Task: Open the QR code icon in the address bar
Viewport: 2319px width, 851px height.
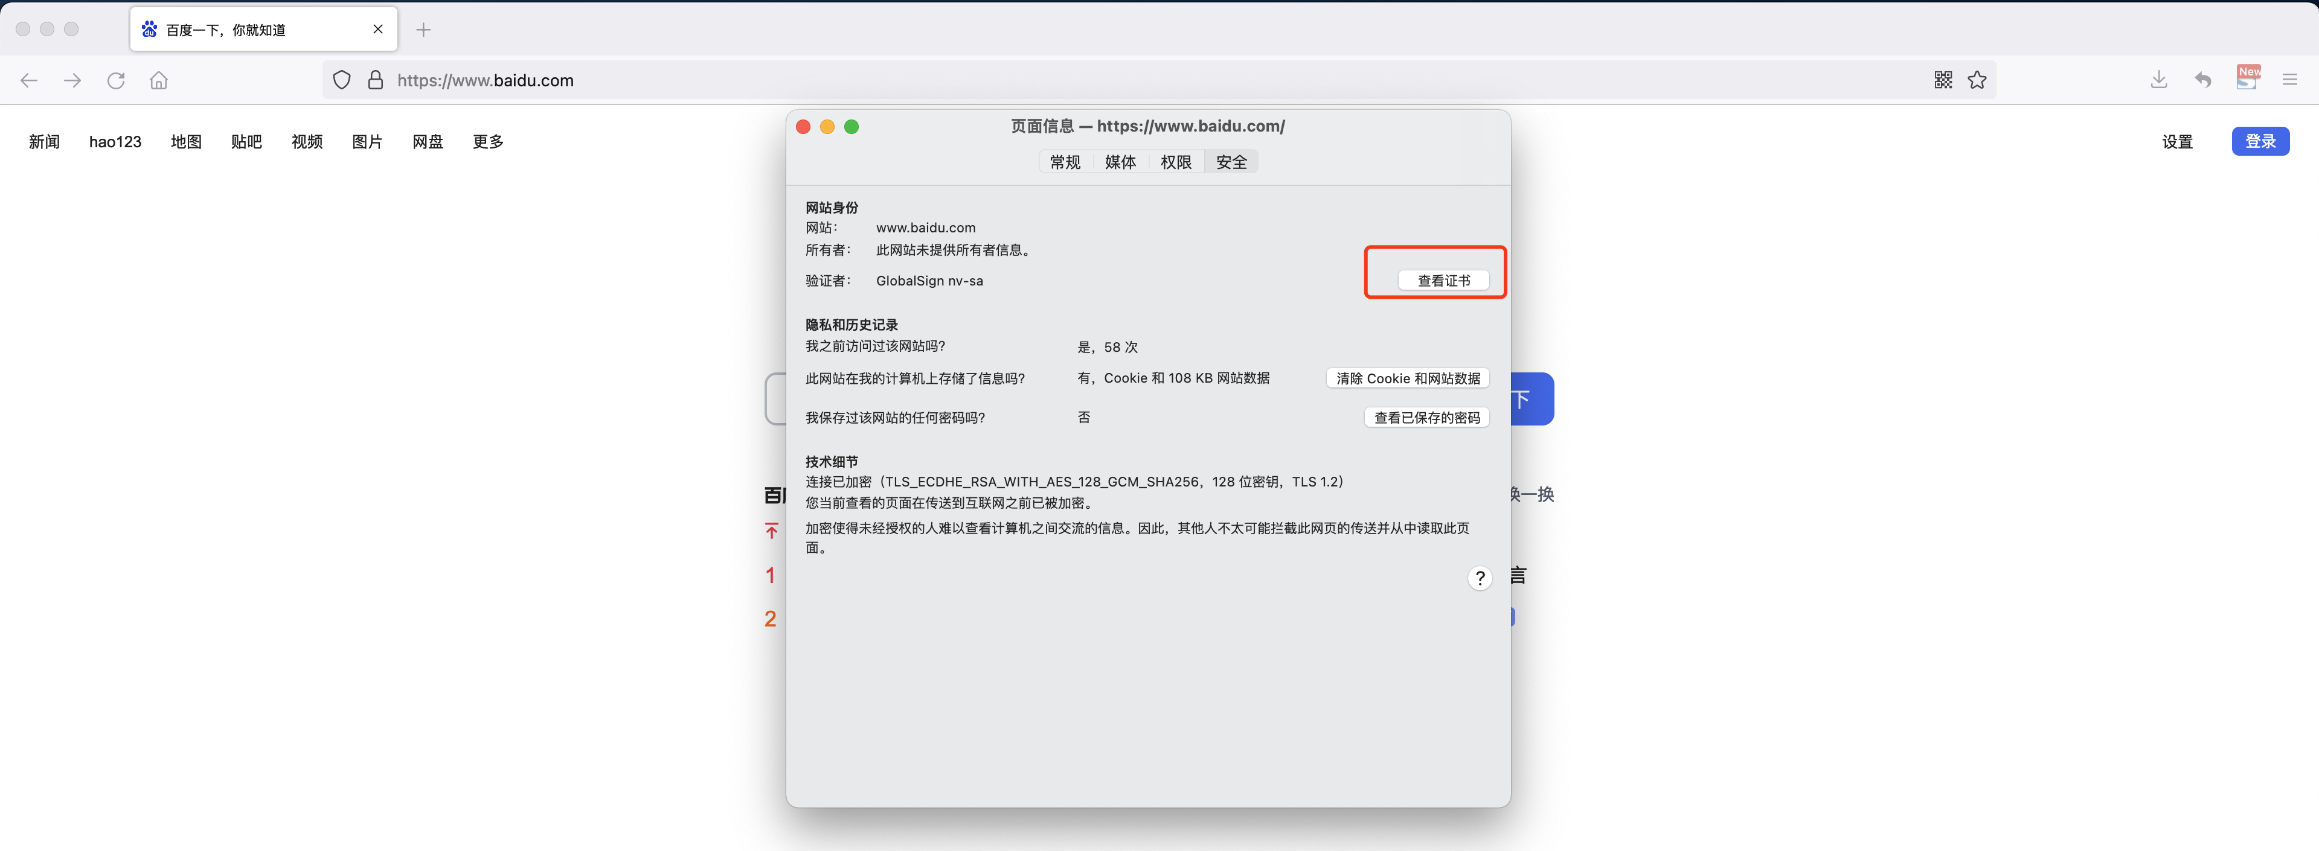Action: (1943, 80)
